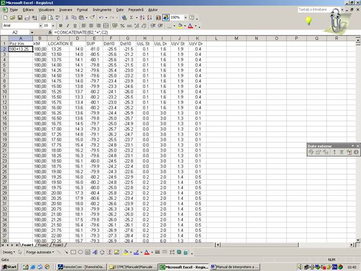Toggle Italic formatting

tap(67, 26)
